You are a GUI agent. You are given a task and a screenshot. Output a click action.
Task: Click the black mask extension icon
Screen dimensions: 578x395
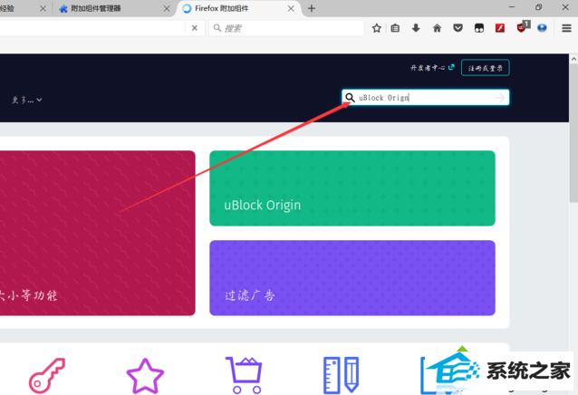pyautogui.click(x=479, y=28)
